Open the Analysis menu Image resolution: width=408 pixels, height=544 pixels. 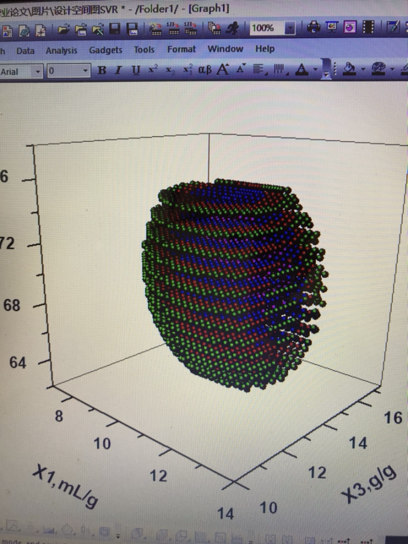point(61,51)
